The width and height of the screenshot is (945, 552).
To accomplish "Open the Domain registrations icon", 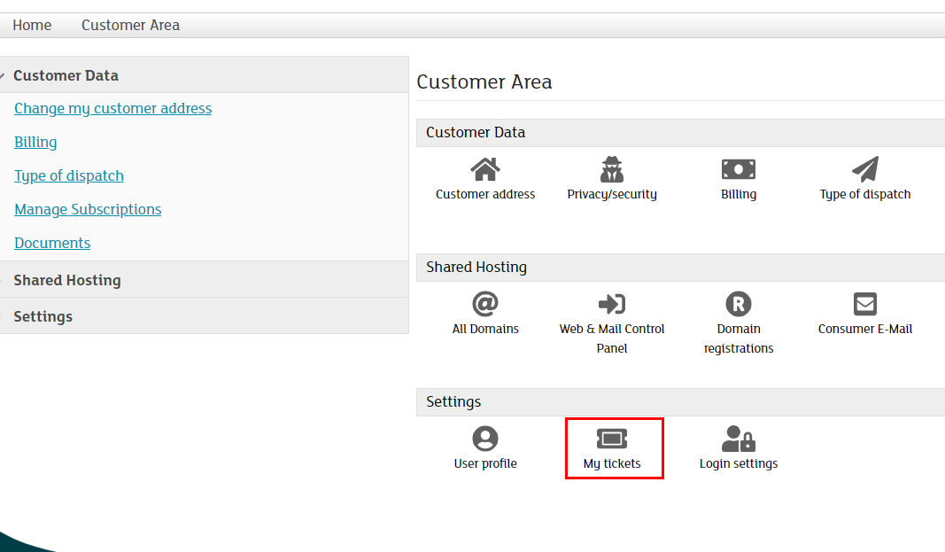I will pos(738,304).
